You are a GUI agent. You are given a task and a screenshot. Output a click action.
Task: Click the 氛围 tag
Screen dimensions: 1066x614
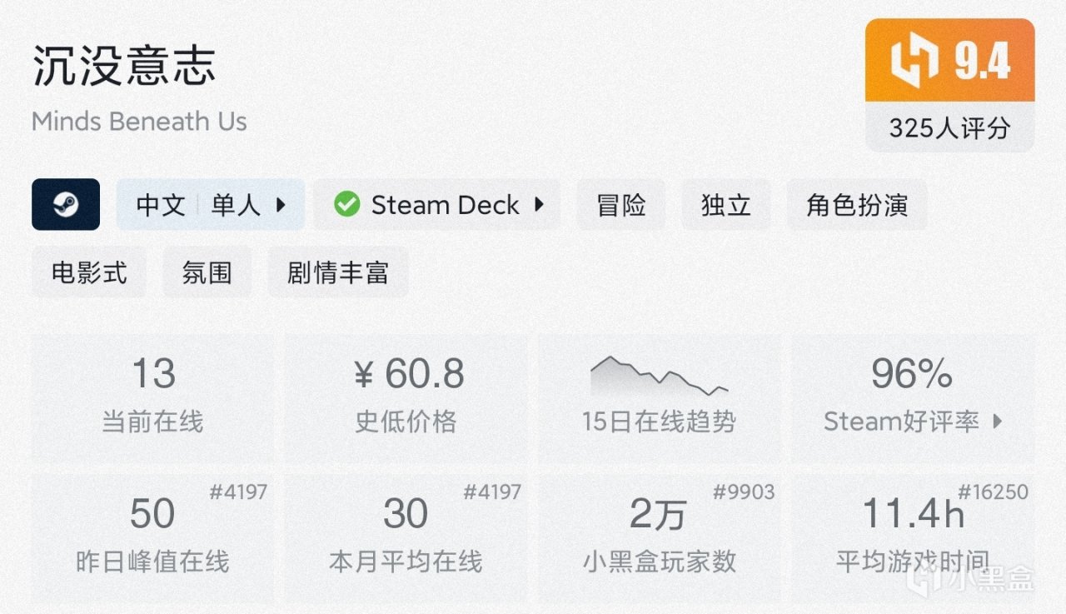click(x=207, y=272)
